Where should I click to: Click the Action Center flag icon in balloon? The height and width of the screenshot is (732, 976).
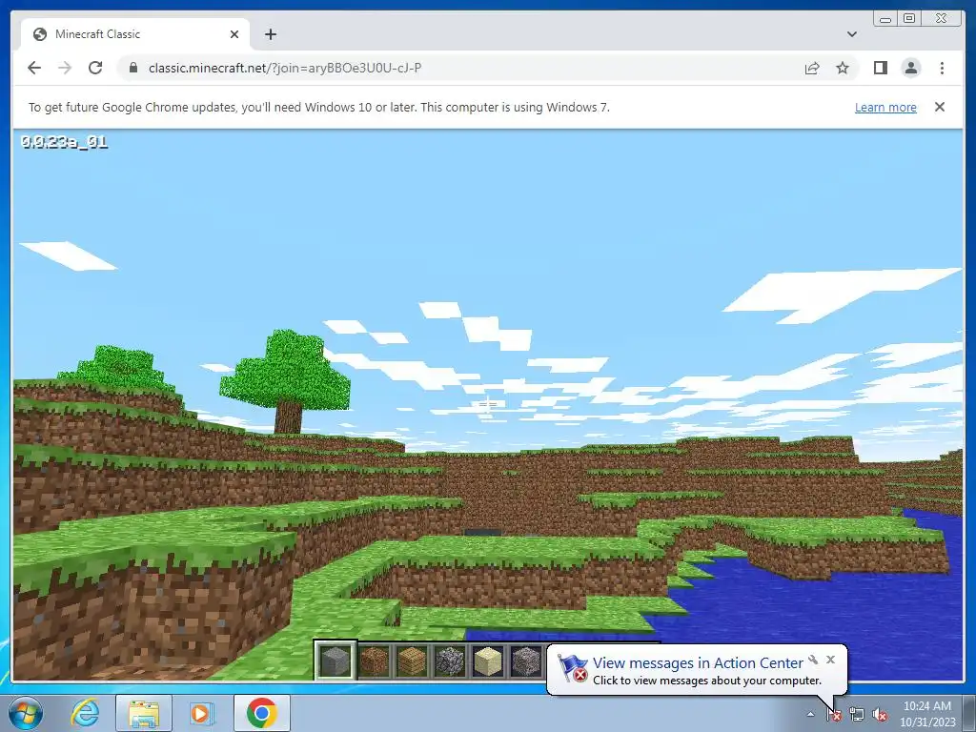pos(572,668)
